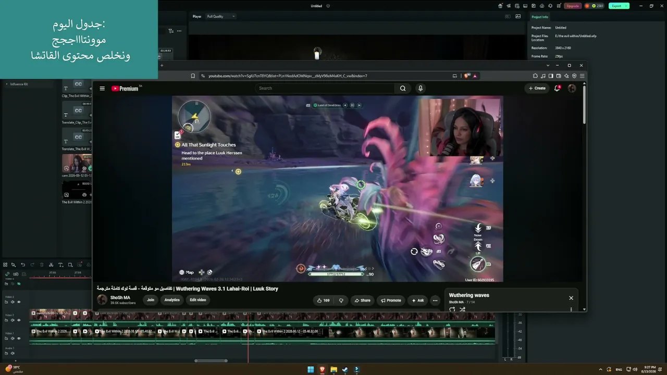Image resolution: width=667 pixels, height=375 pixels.
Task: Bookmark the page in the browser address bar
Action: pos(193,76)
